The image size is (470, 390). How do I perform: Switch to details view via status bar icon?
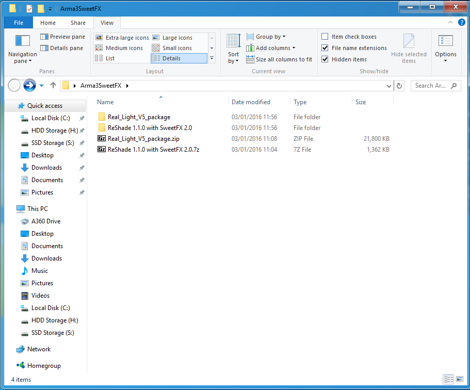(449, 380)
